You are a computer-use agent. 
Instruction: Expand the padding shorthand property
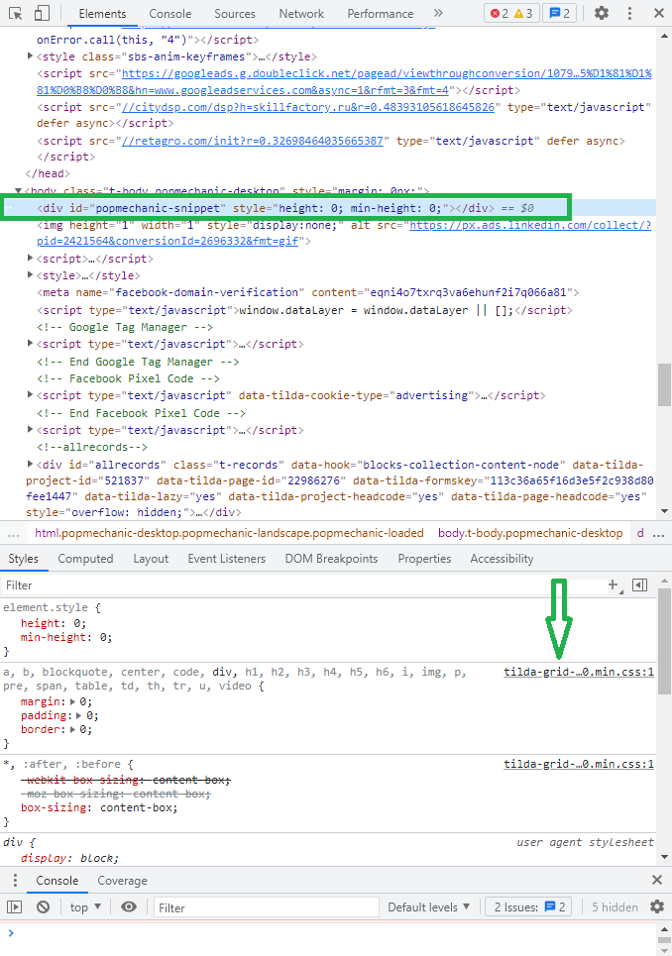80,716
